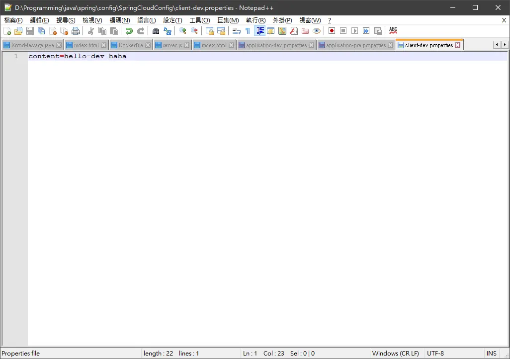Click in the text editing area

pyautogui.click(x=267, y=202)
